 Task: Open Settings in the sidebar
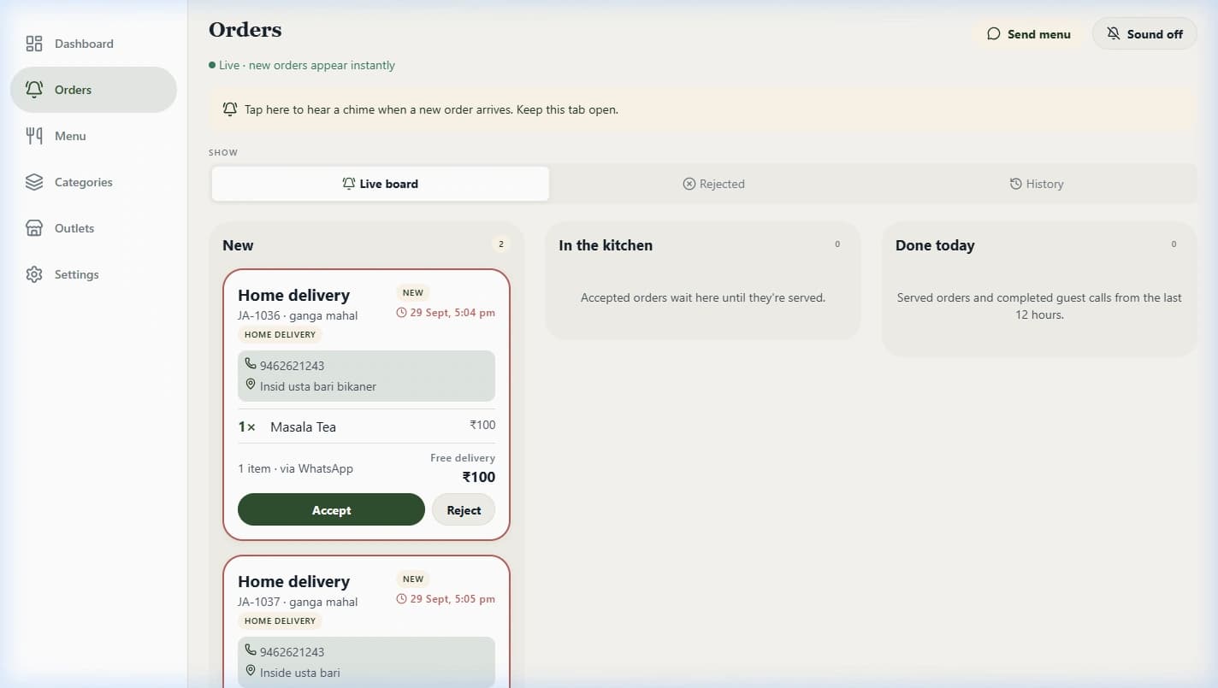click(x=94, y=274)
